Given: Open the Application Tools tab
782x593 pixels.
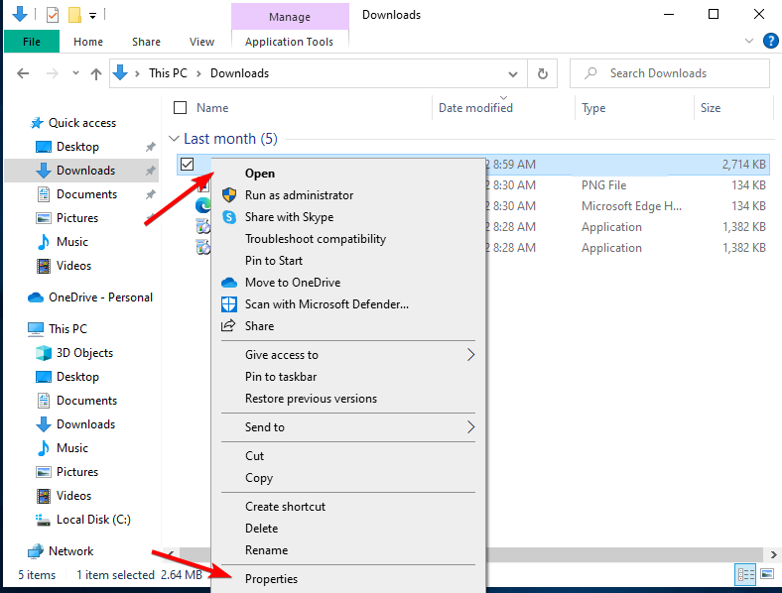Looking at the screenshot, I should (x=289, y=42).
